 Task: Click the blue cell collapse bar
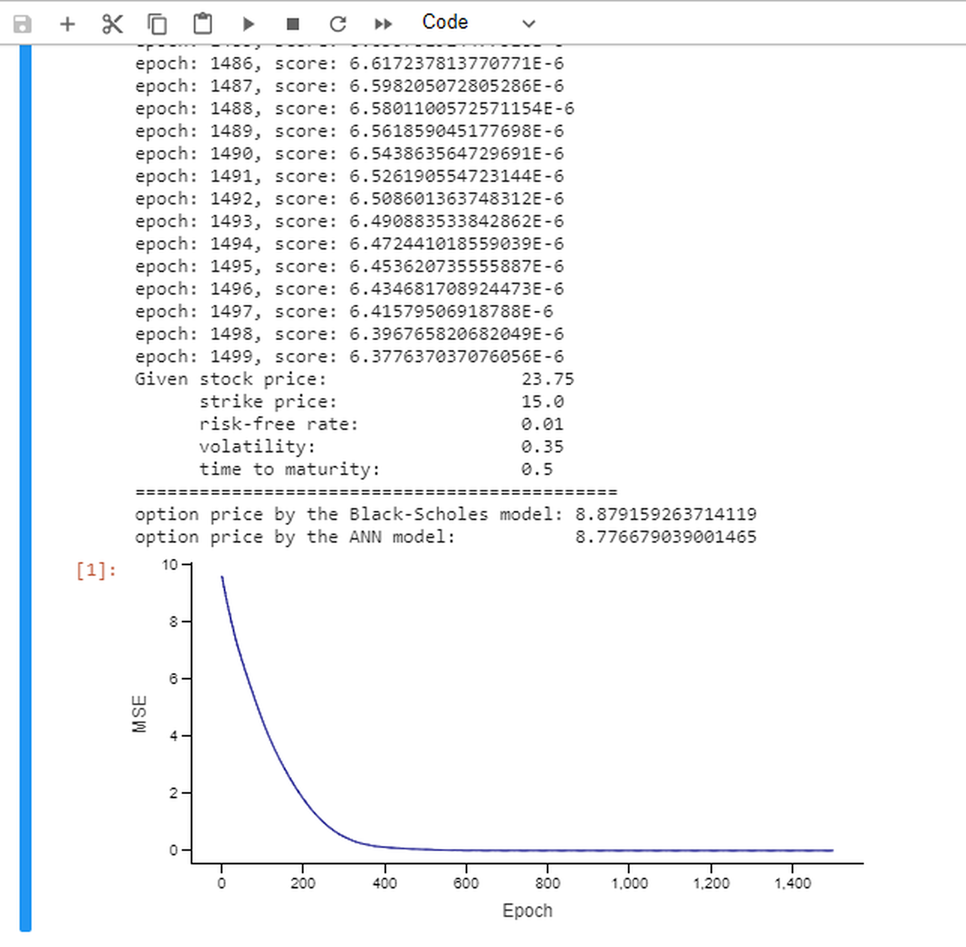(26, 487)
